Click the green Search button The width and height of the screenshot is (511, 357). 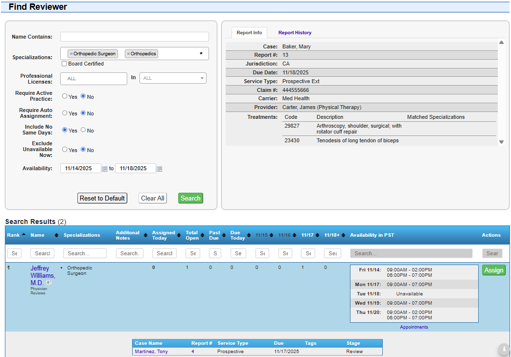click(190, 198)
